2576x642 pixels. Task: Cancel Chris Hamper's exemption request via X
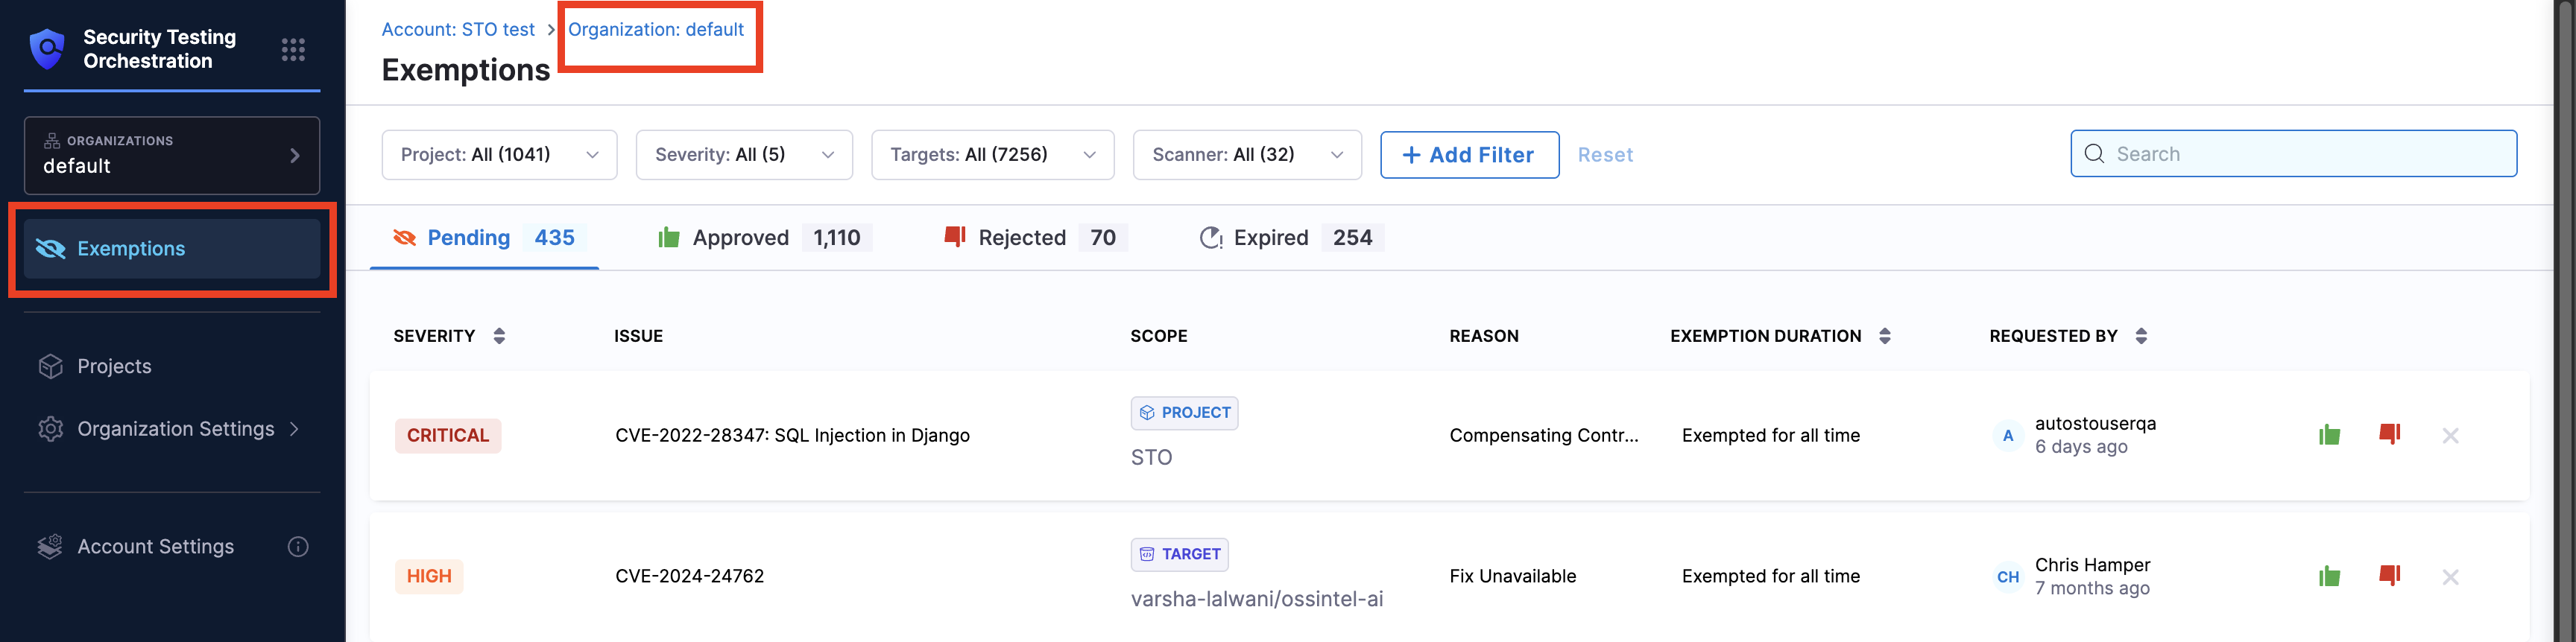[2450, 577]
